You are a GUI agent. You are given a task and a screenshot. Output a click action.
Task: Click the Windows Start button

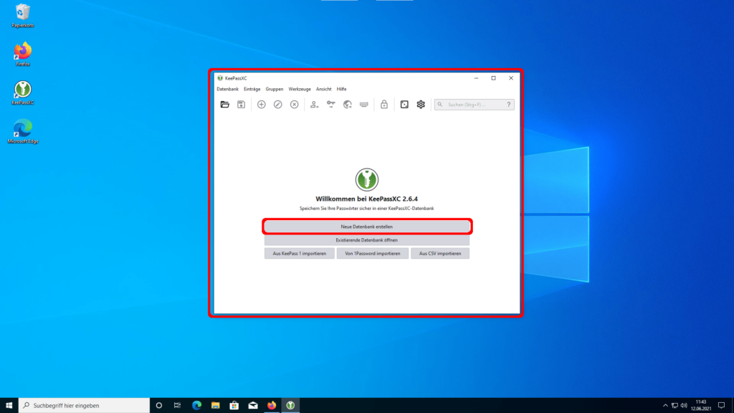click(x=9, y=406)
